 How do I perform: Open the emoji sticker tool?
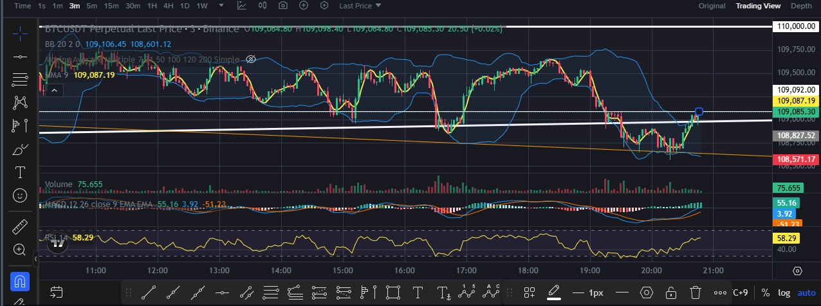[x=20, y=195]
